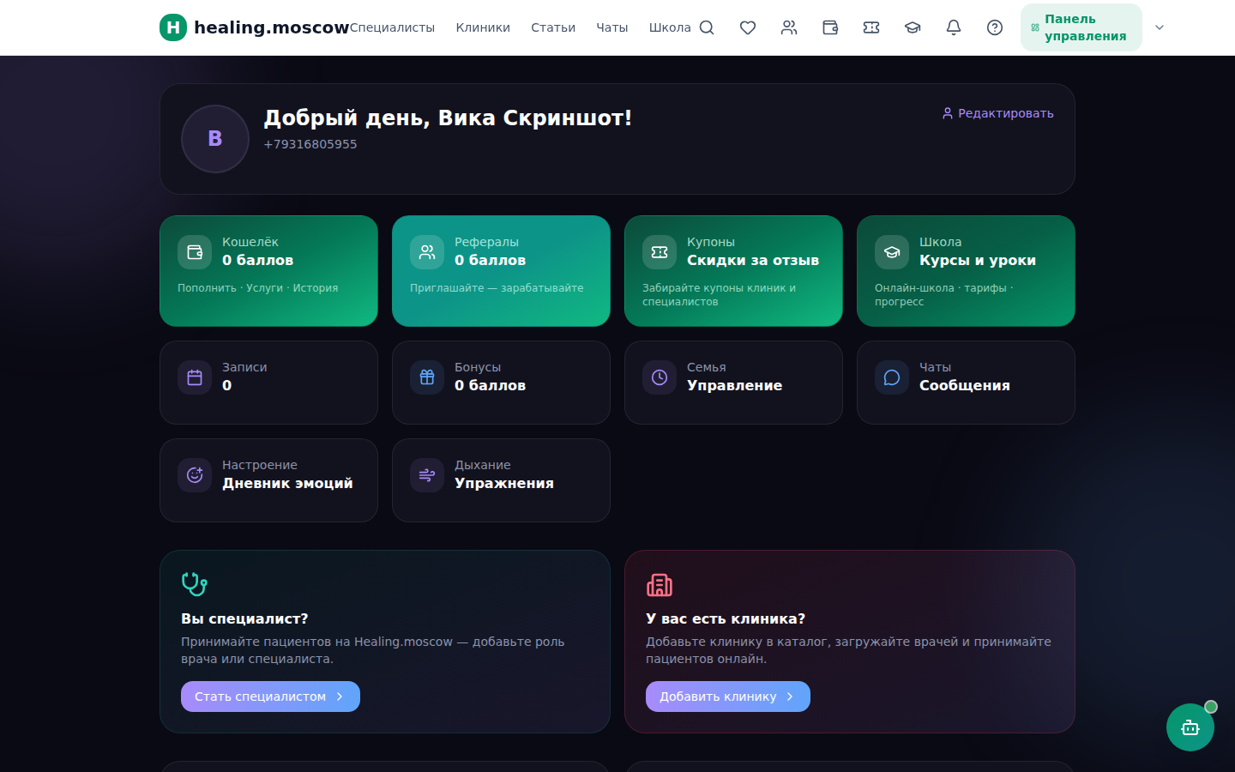
Task: Click people icon in Рефералы card
Action: point(427,252)
